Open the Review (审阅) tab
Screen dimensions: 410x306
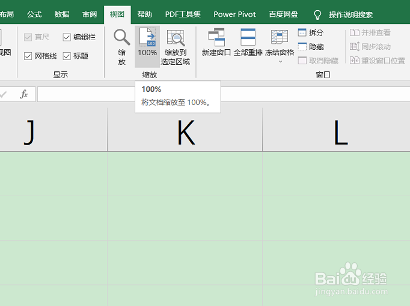tap(90, 14)
